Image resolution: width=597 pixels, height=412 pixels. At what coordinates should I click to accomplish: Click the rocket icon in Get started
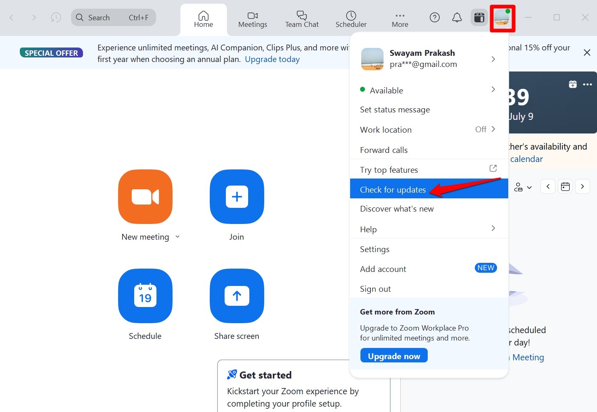[x=232, y=374]
